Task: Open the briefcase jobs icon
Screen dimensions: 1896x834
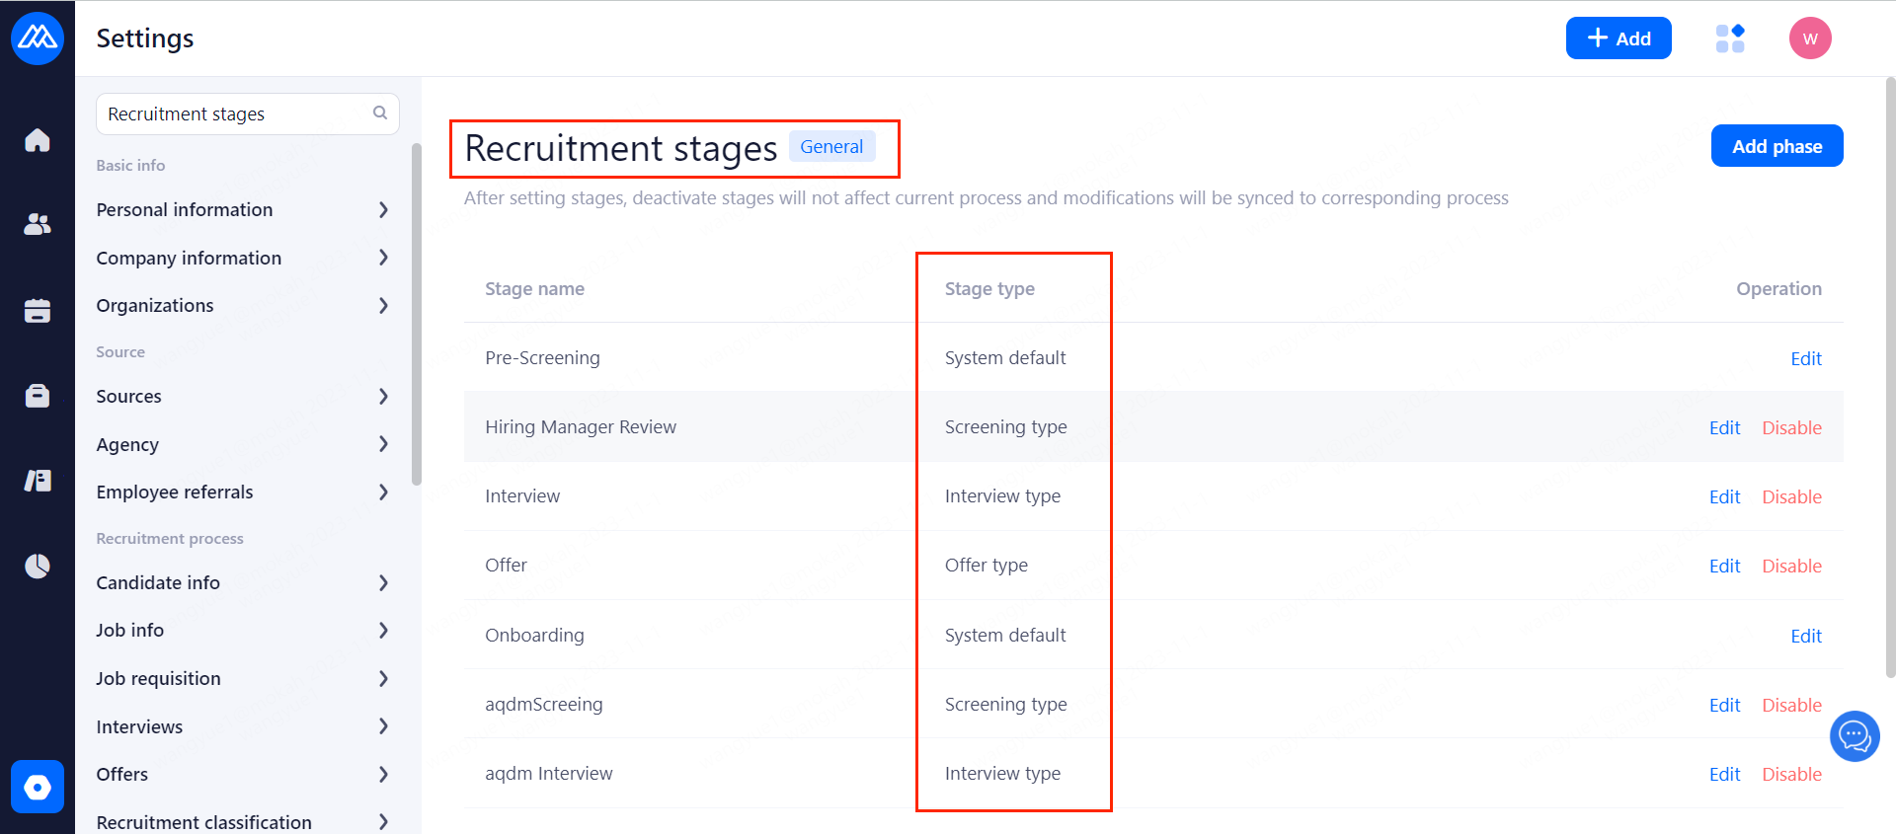Action: [x=38, y=396]
